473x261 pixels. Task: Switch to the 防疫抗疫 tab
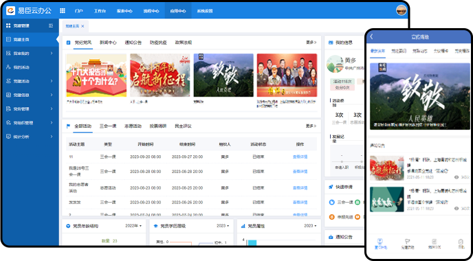click(x=158, y=43)
